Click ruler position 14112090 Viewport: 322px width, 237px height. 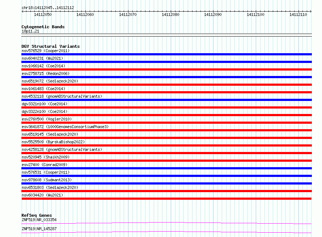tap(213, 14)
